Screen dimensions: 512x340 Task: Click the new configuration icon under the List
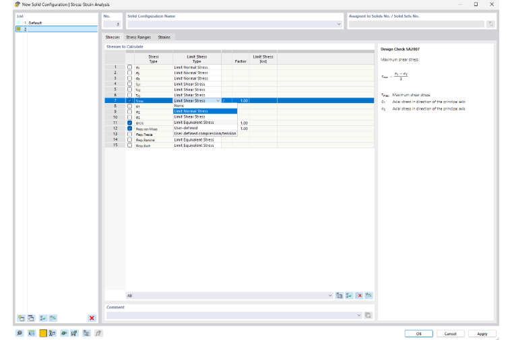[22, 318]
